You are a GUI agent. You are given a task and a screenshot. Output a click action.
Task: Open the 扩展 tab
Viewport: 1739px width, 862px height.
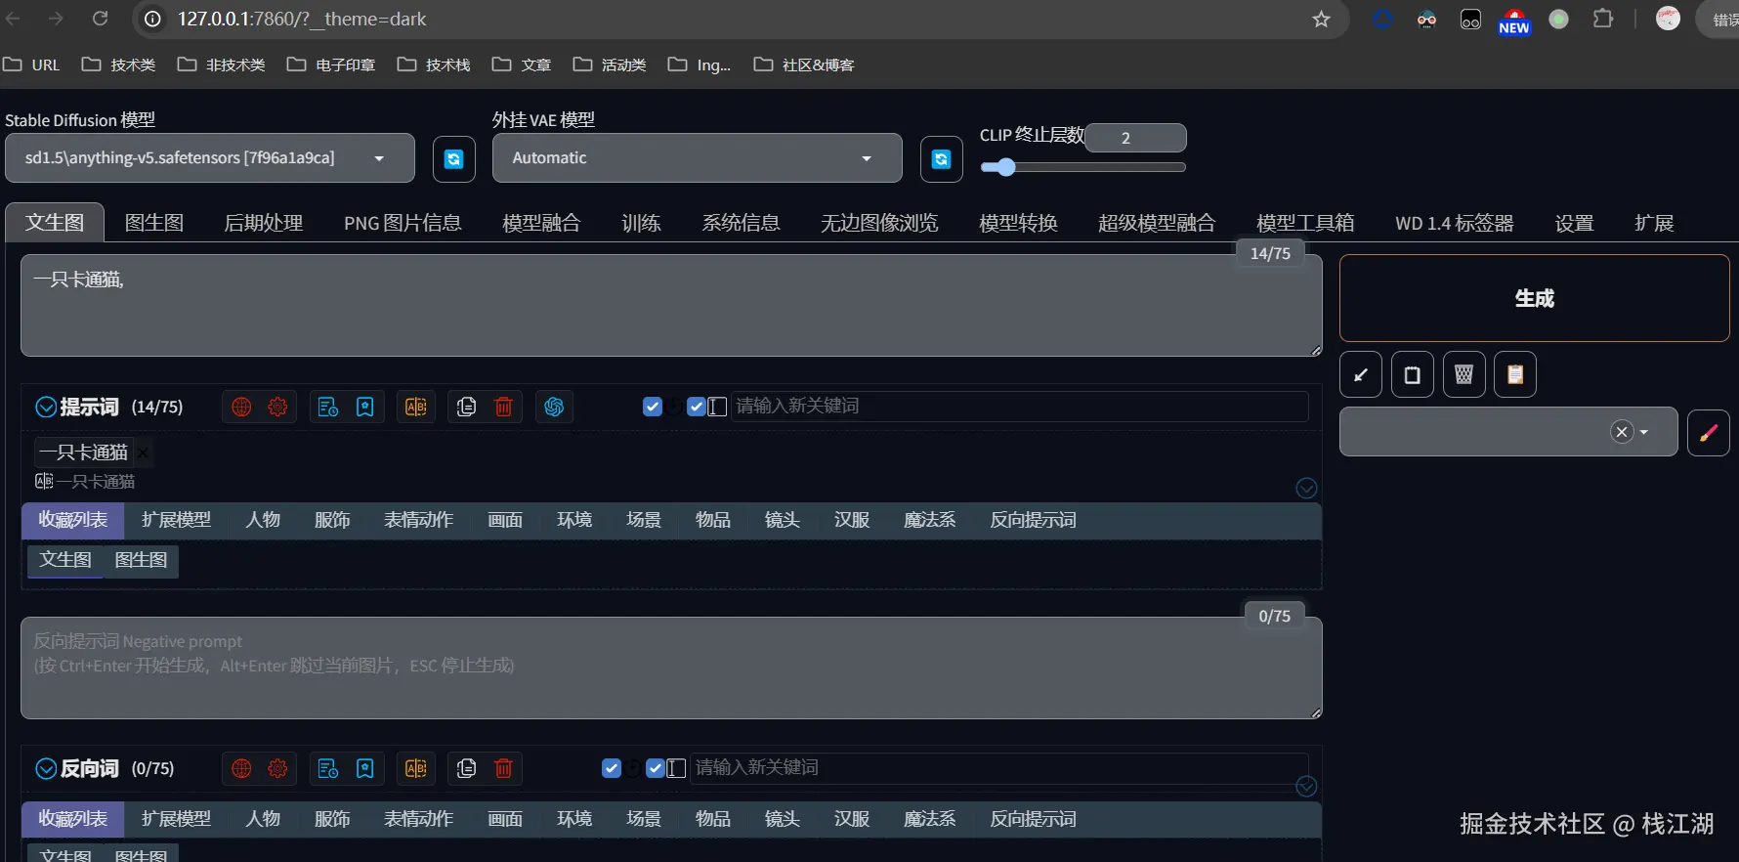click(x=1654, y=223)
